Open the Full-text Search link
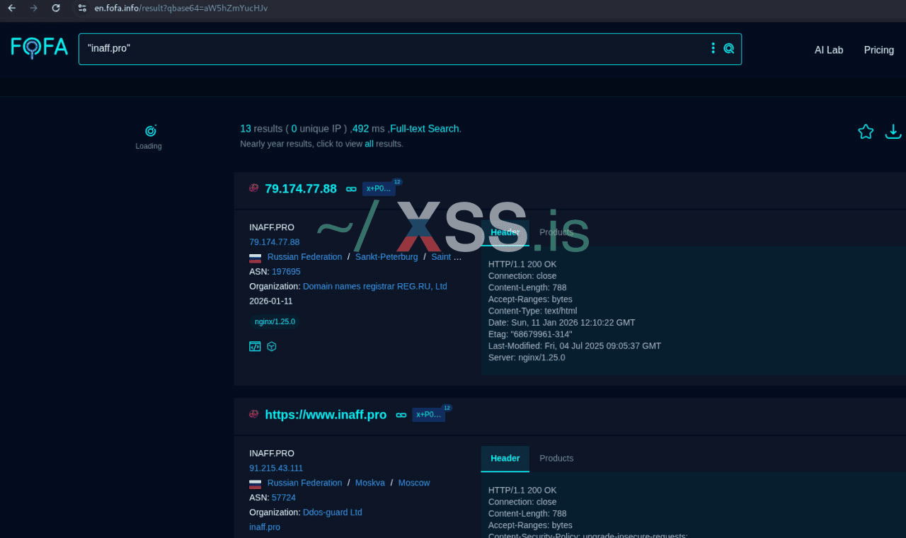The width and height of the screenshot is (906, 538). tap(425, 129)
